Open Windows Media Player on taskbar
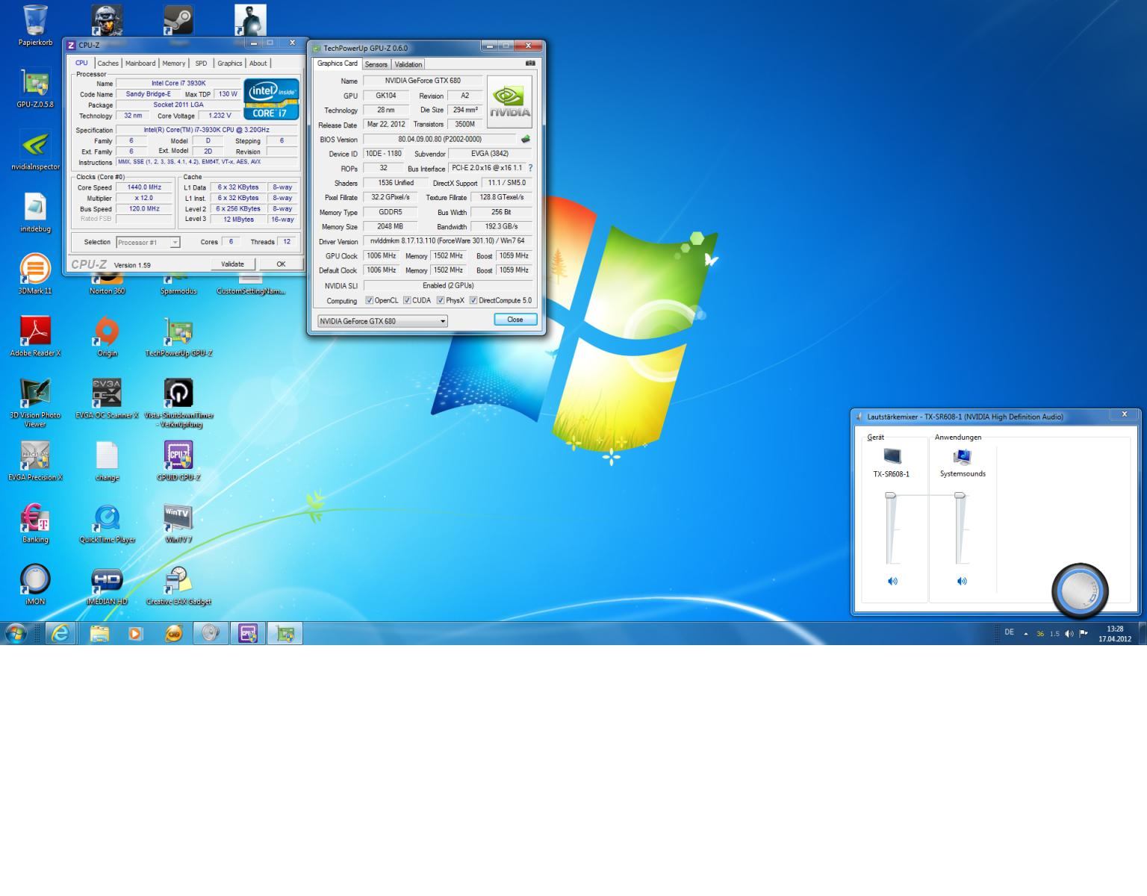The height and width of the screenshot is (896, 1147). coord(135,633)
